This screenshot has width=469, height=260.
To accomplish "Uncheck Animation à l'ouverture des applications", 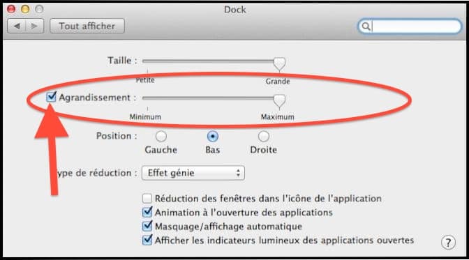I will pos(147,212).
